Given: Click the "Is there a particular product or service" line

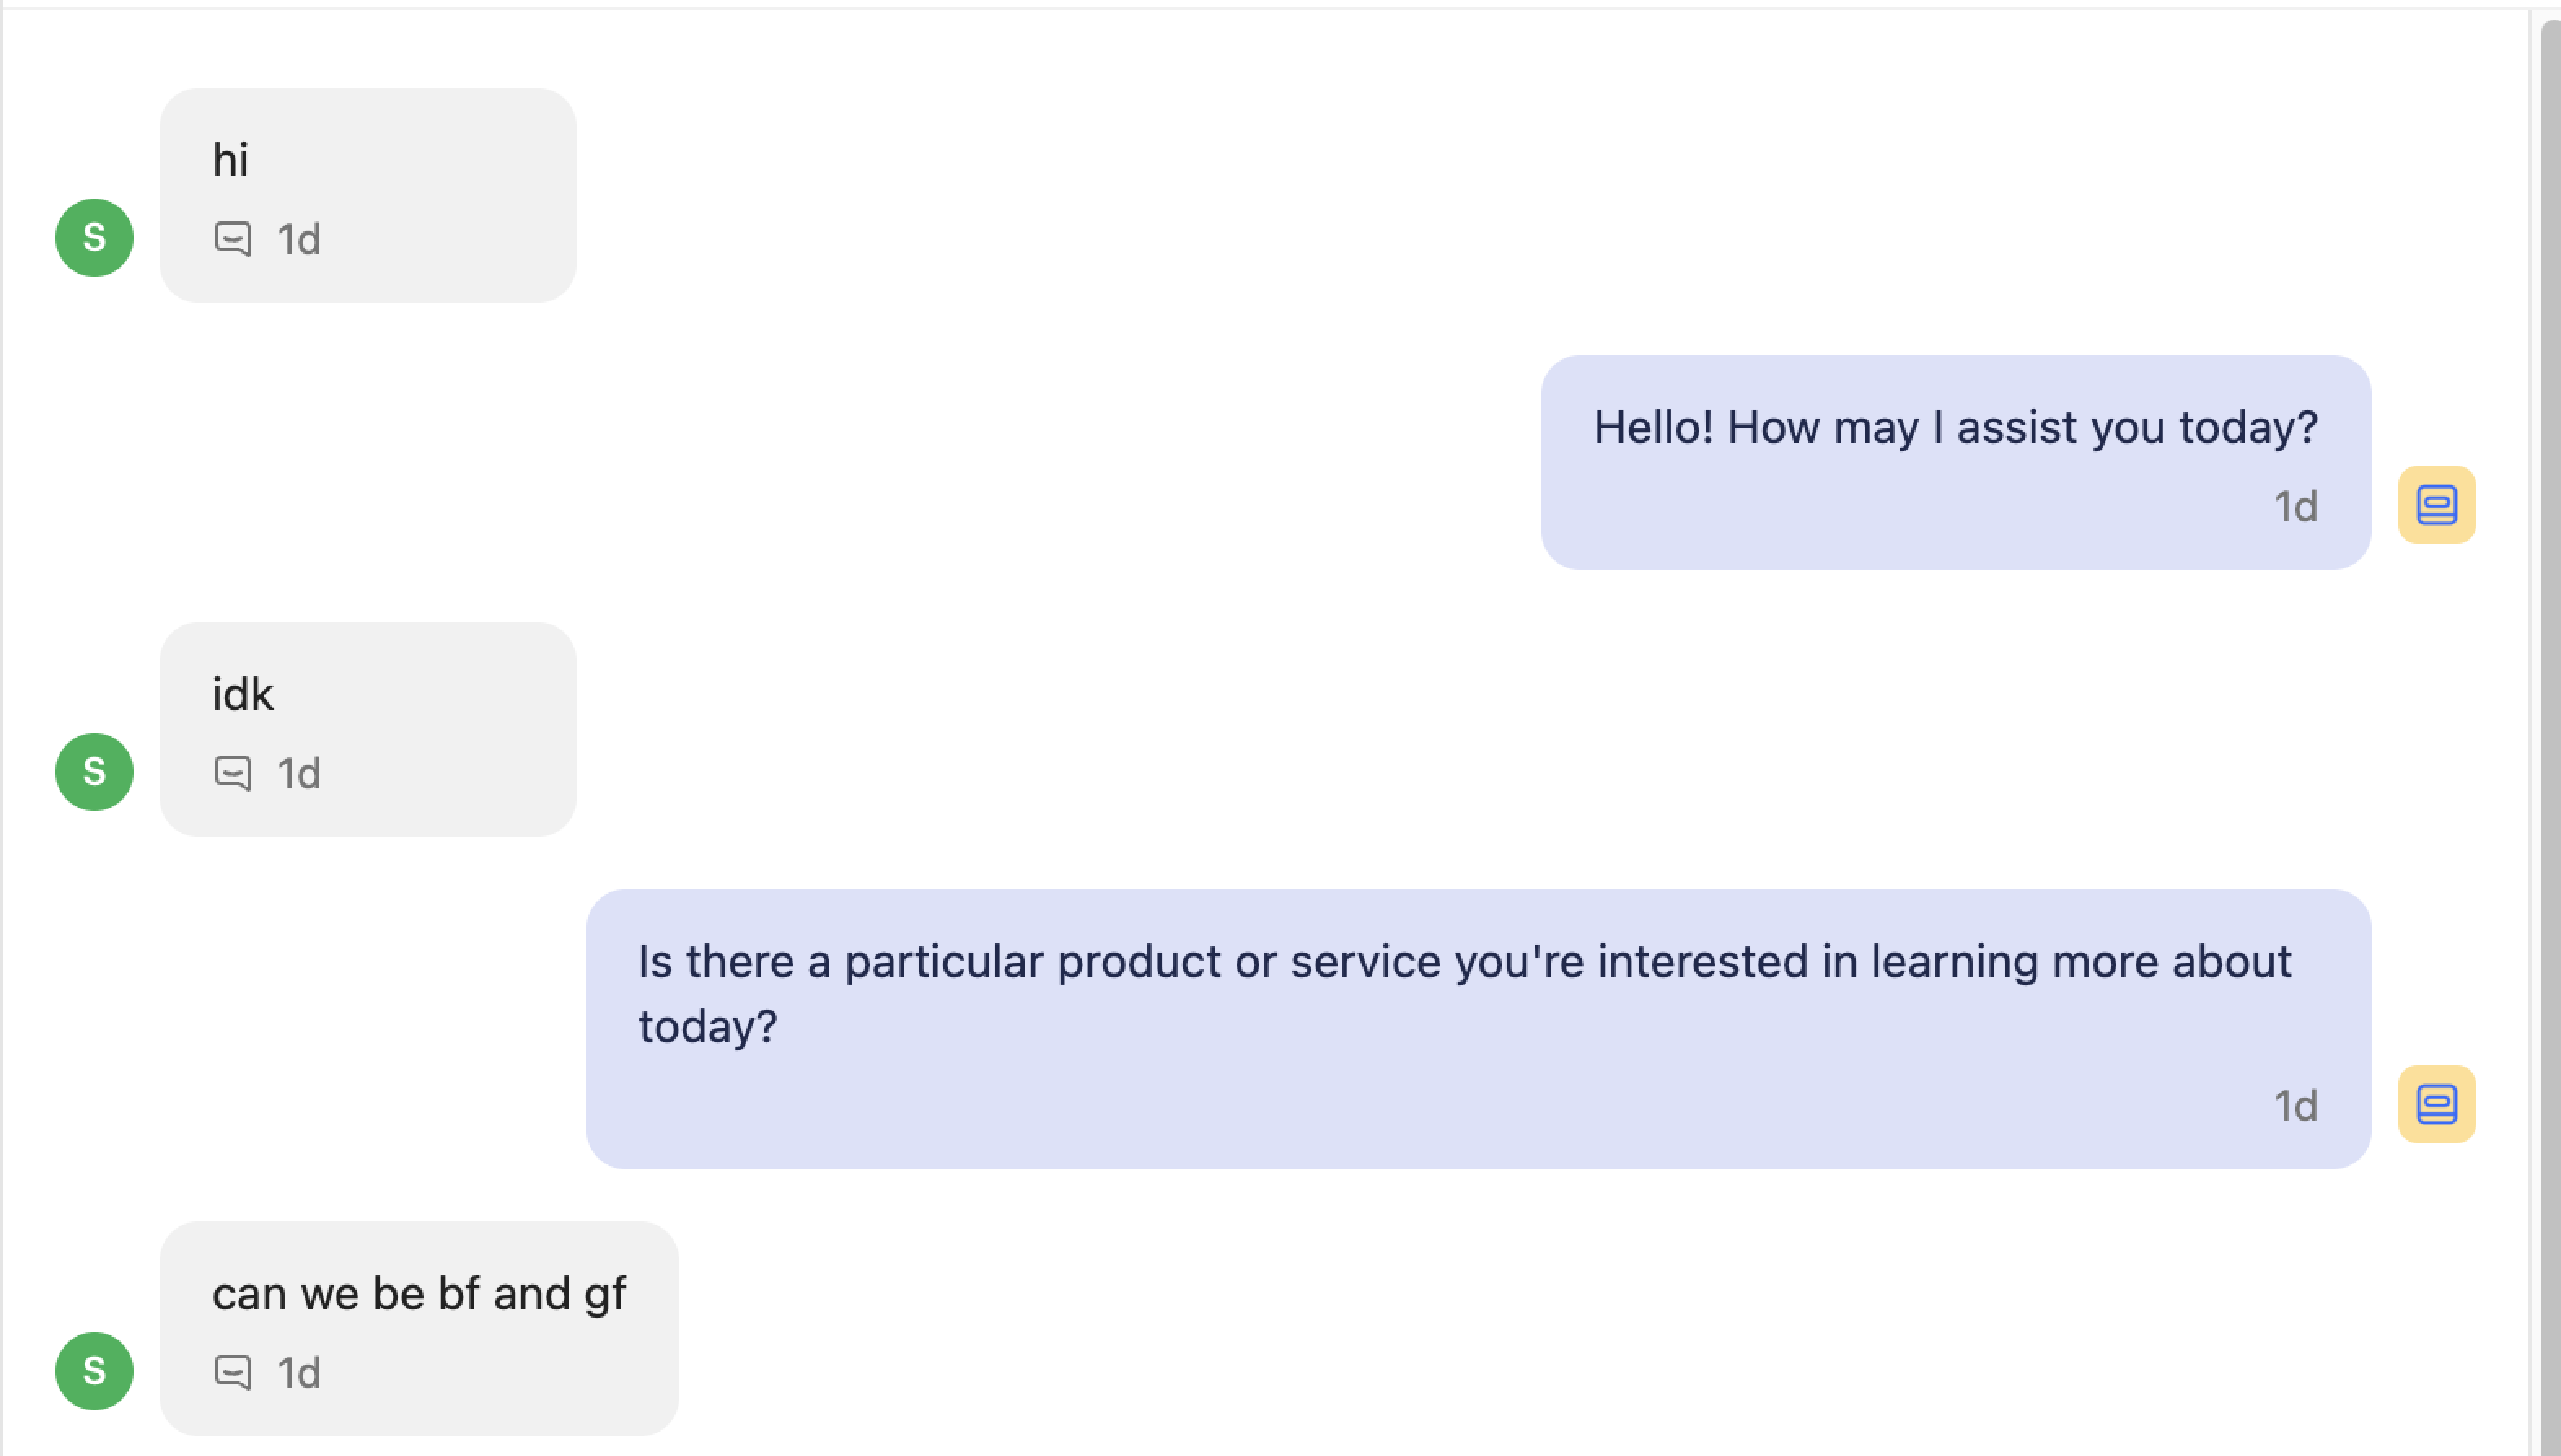Looking at the screenshot, I should click(x=1464, y=962).
